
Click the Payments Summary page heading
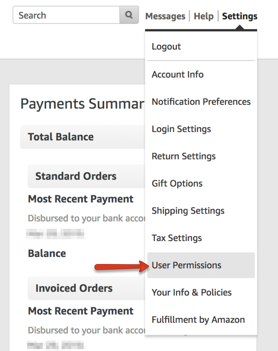click(83, 103)
